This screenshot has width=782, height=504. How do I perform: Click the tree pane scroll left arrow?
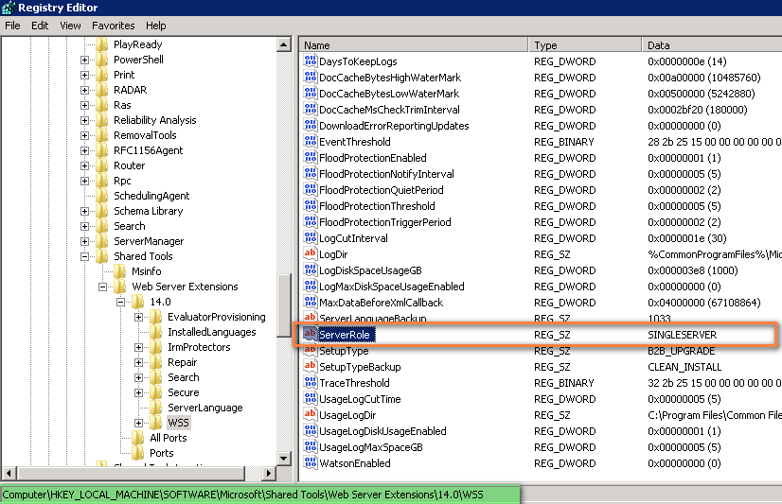pos(9,473)
